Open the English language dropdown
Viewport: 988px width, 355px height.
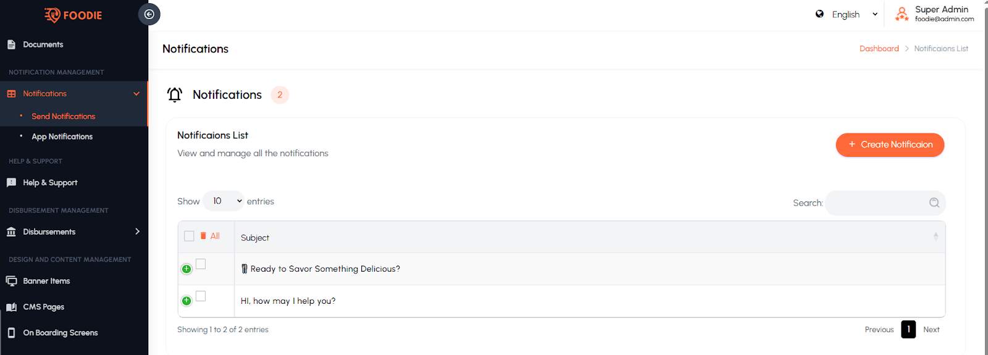[847, 14]
